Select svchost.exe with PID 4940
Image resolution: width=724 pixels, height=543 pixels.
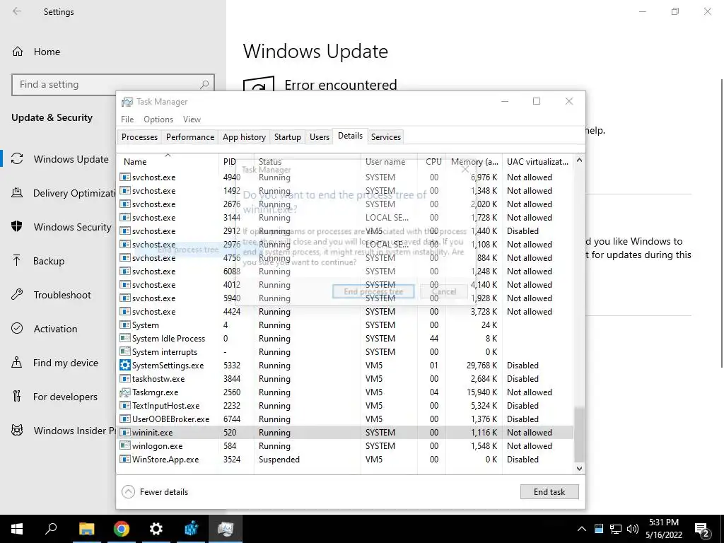tap(345, 177)
